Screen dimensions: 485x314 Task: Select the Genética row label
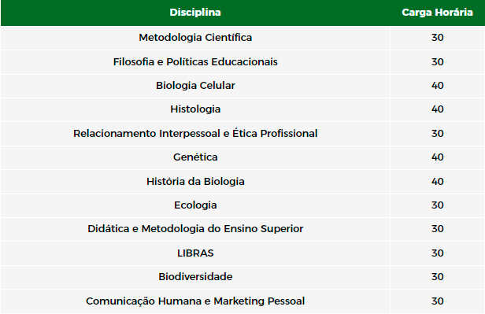[x=195, y=157]
